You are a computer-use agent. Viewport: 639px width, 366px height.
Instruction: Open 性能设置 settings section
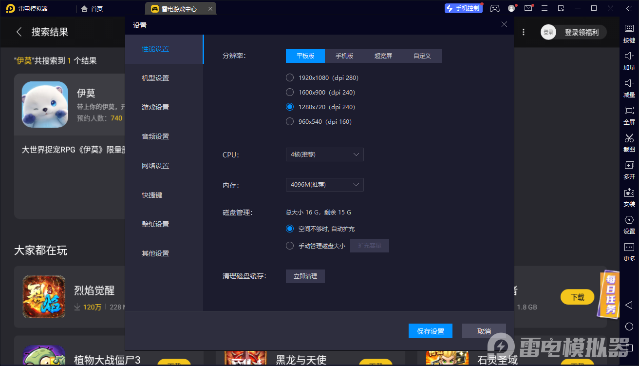(x=164, y=49)
